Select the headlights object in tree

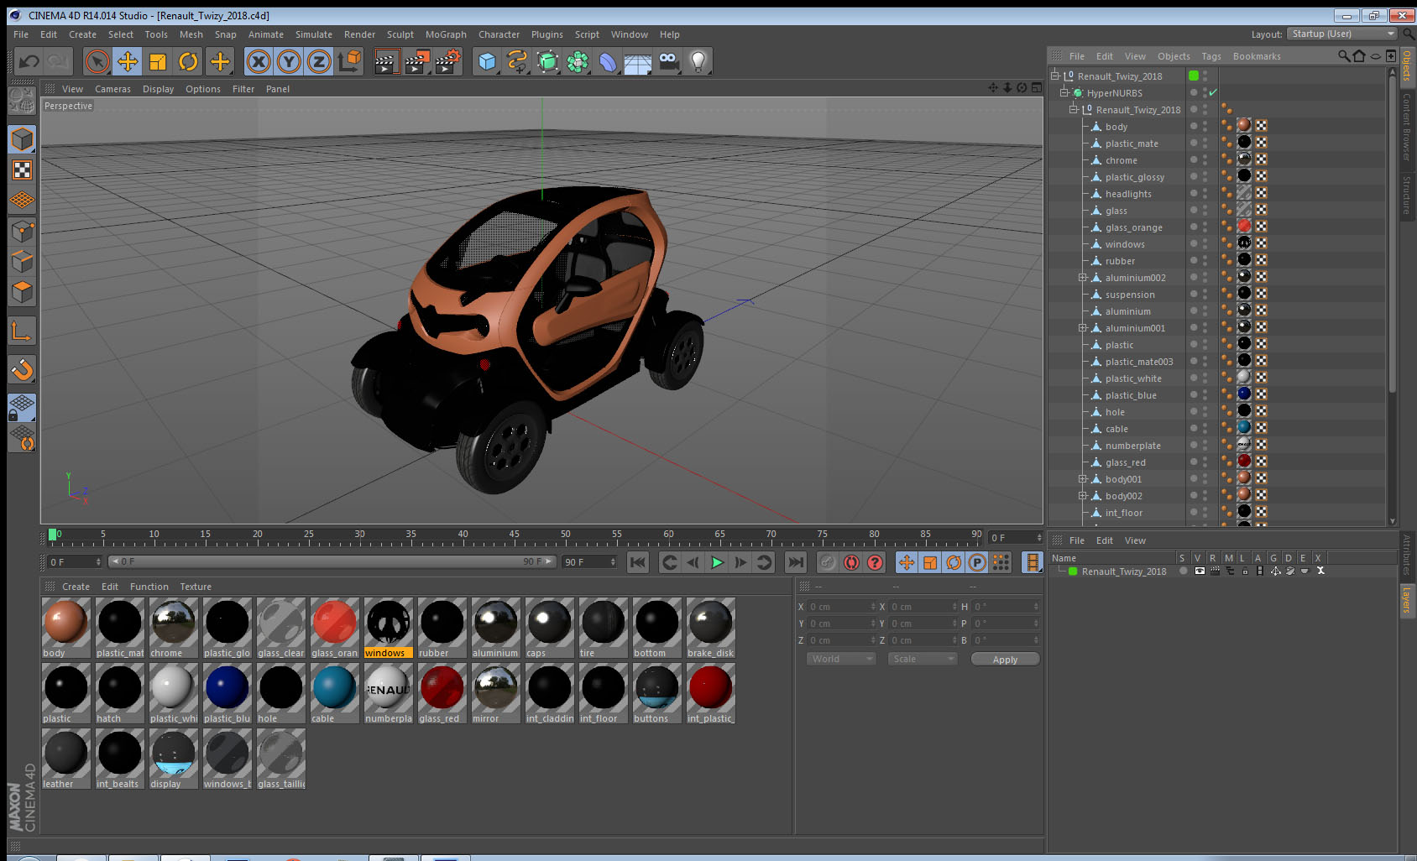click(x=1127, y=194)
